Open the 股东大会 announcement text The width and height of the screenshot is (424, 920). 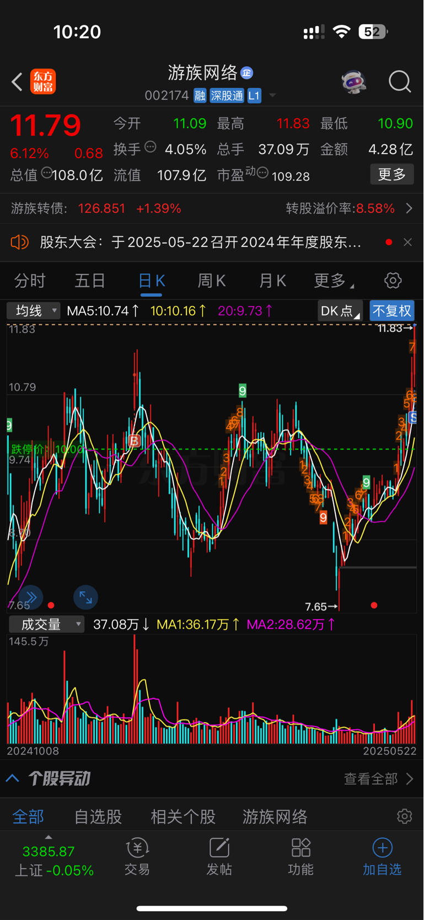point(201,242)
